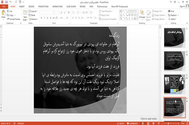Image resolution: width=189 pixels, height=125 pixels.
Task: Toggle Bold formatting
Action: (x=41, y=18)
